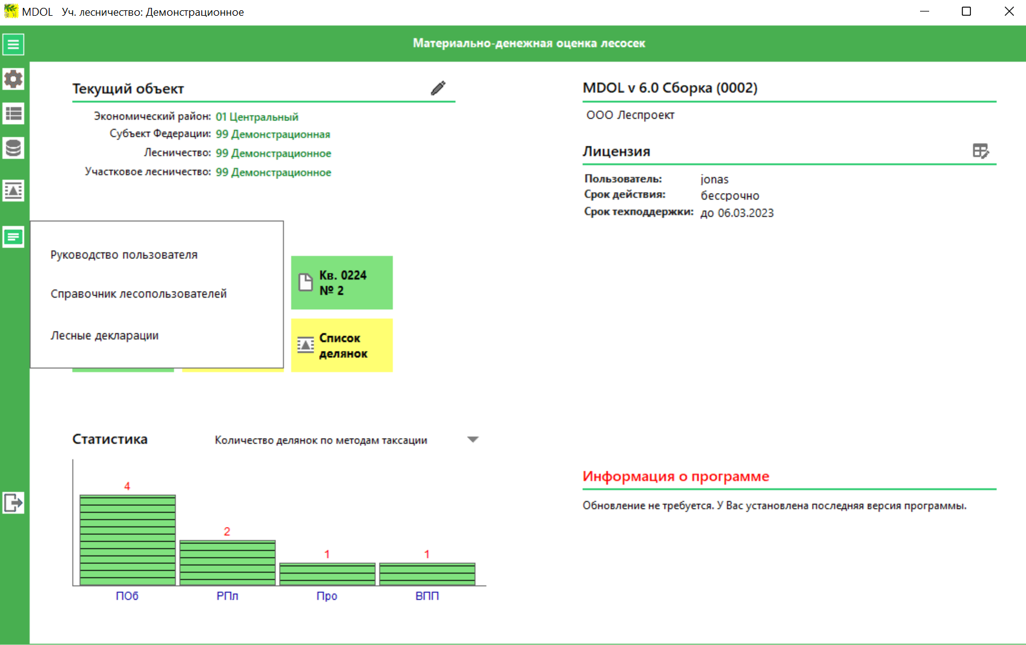This screenshot has width=1026, height=645.
Task: Open Справочник лесопользователей entry
Action: [139, 293]
